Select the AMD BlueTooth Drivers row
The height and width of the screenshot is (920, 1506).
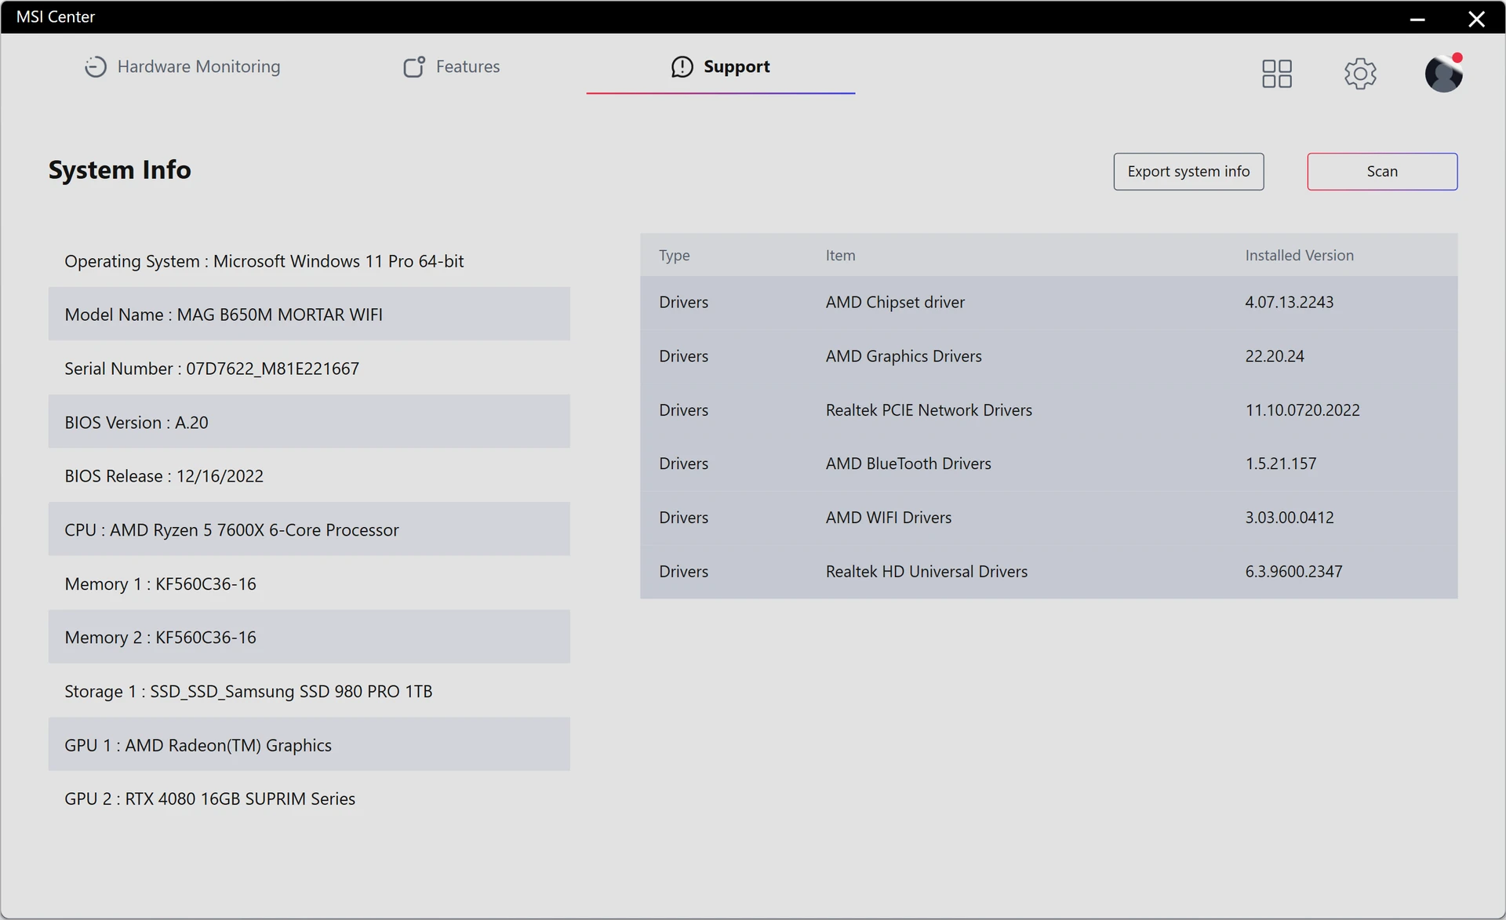pos(1049,464)
